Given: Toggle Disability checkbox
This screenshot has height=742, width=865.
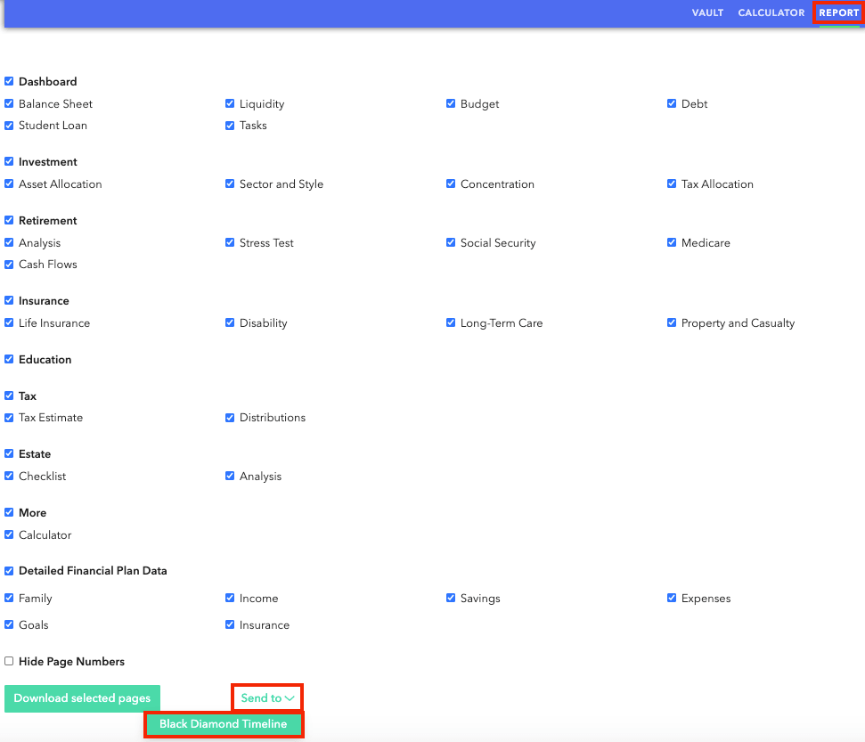Looking at the screenshot, I should pyautogui.click(x=230, y=322).
